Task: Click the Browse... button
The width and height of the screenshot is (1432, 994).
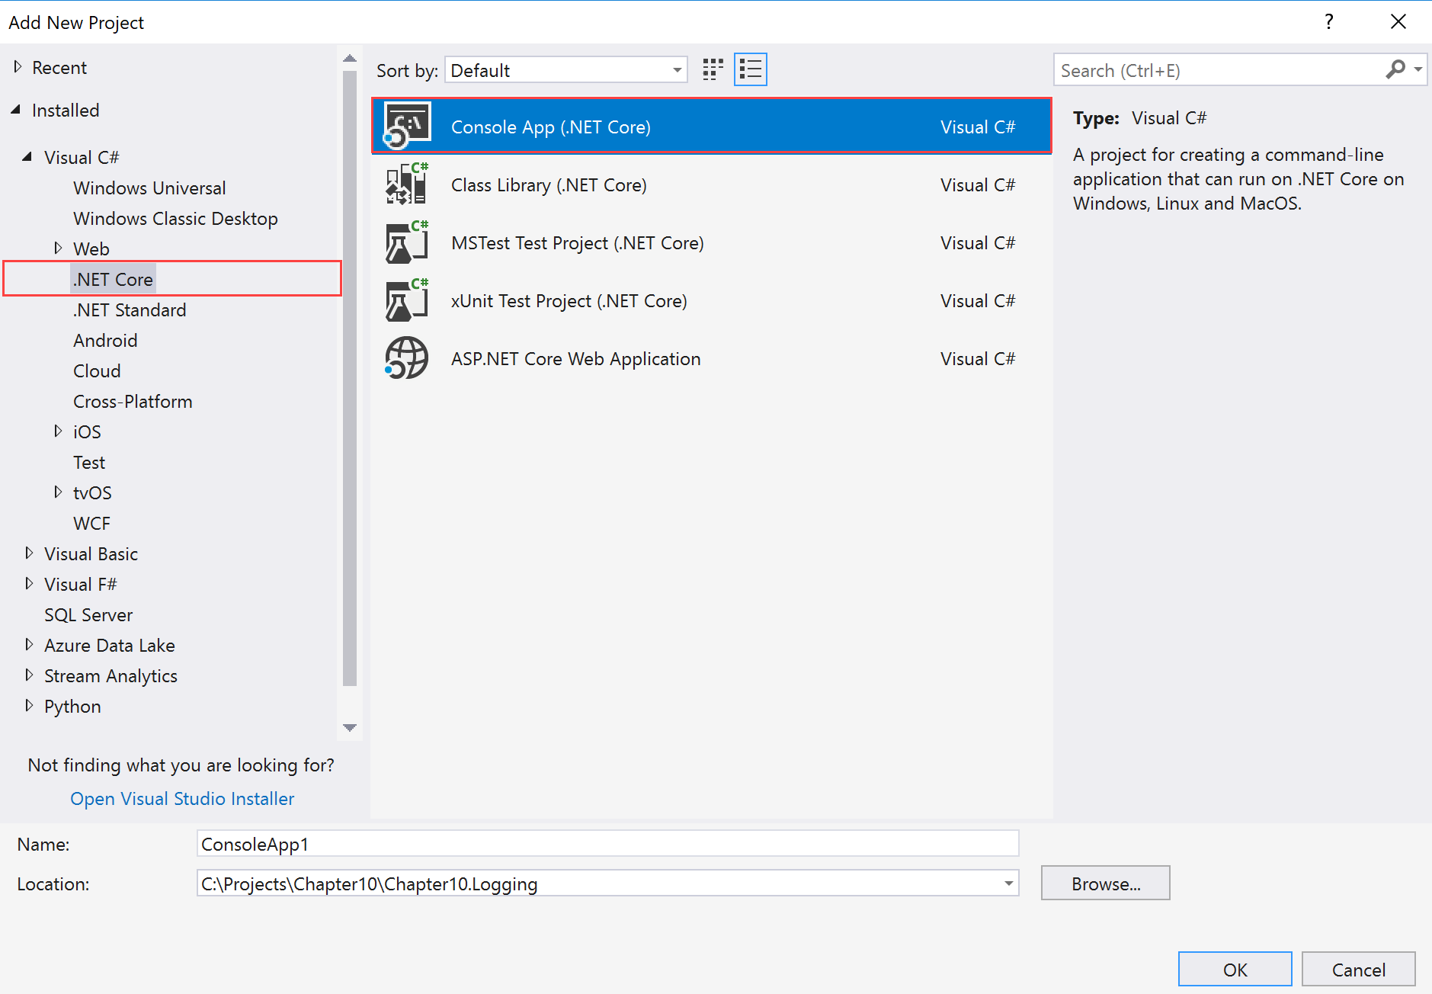Action: (1105, 883)
